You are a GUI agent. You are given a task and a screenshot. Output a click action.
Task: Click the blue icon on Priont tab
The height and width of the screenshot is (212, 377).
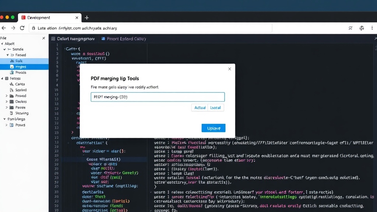point(103,38)
